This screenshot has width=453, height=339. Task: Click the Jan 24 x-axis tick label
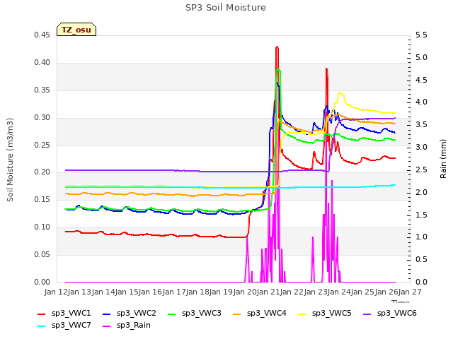[x=340, y=292]
